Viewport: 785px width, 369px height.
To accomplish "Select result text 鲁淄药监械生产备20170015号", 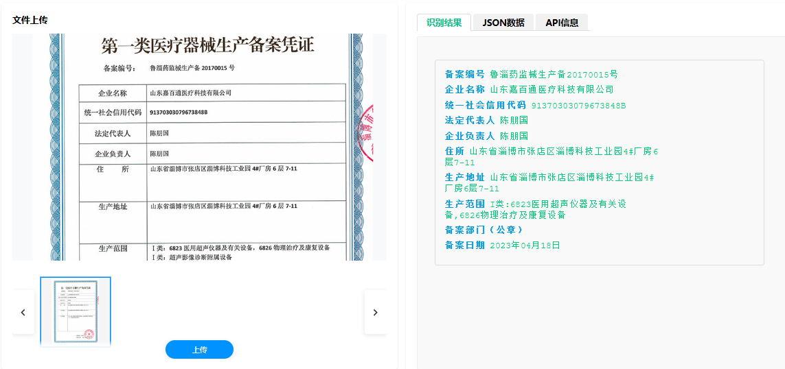I will coord(554,75).
